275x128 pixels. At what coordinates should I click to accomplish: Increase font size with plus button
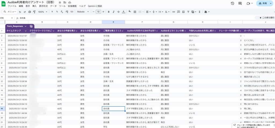(x=103, y=12)
